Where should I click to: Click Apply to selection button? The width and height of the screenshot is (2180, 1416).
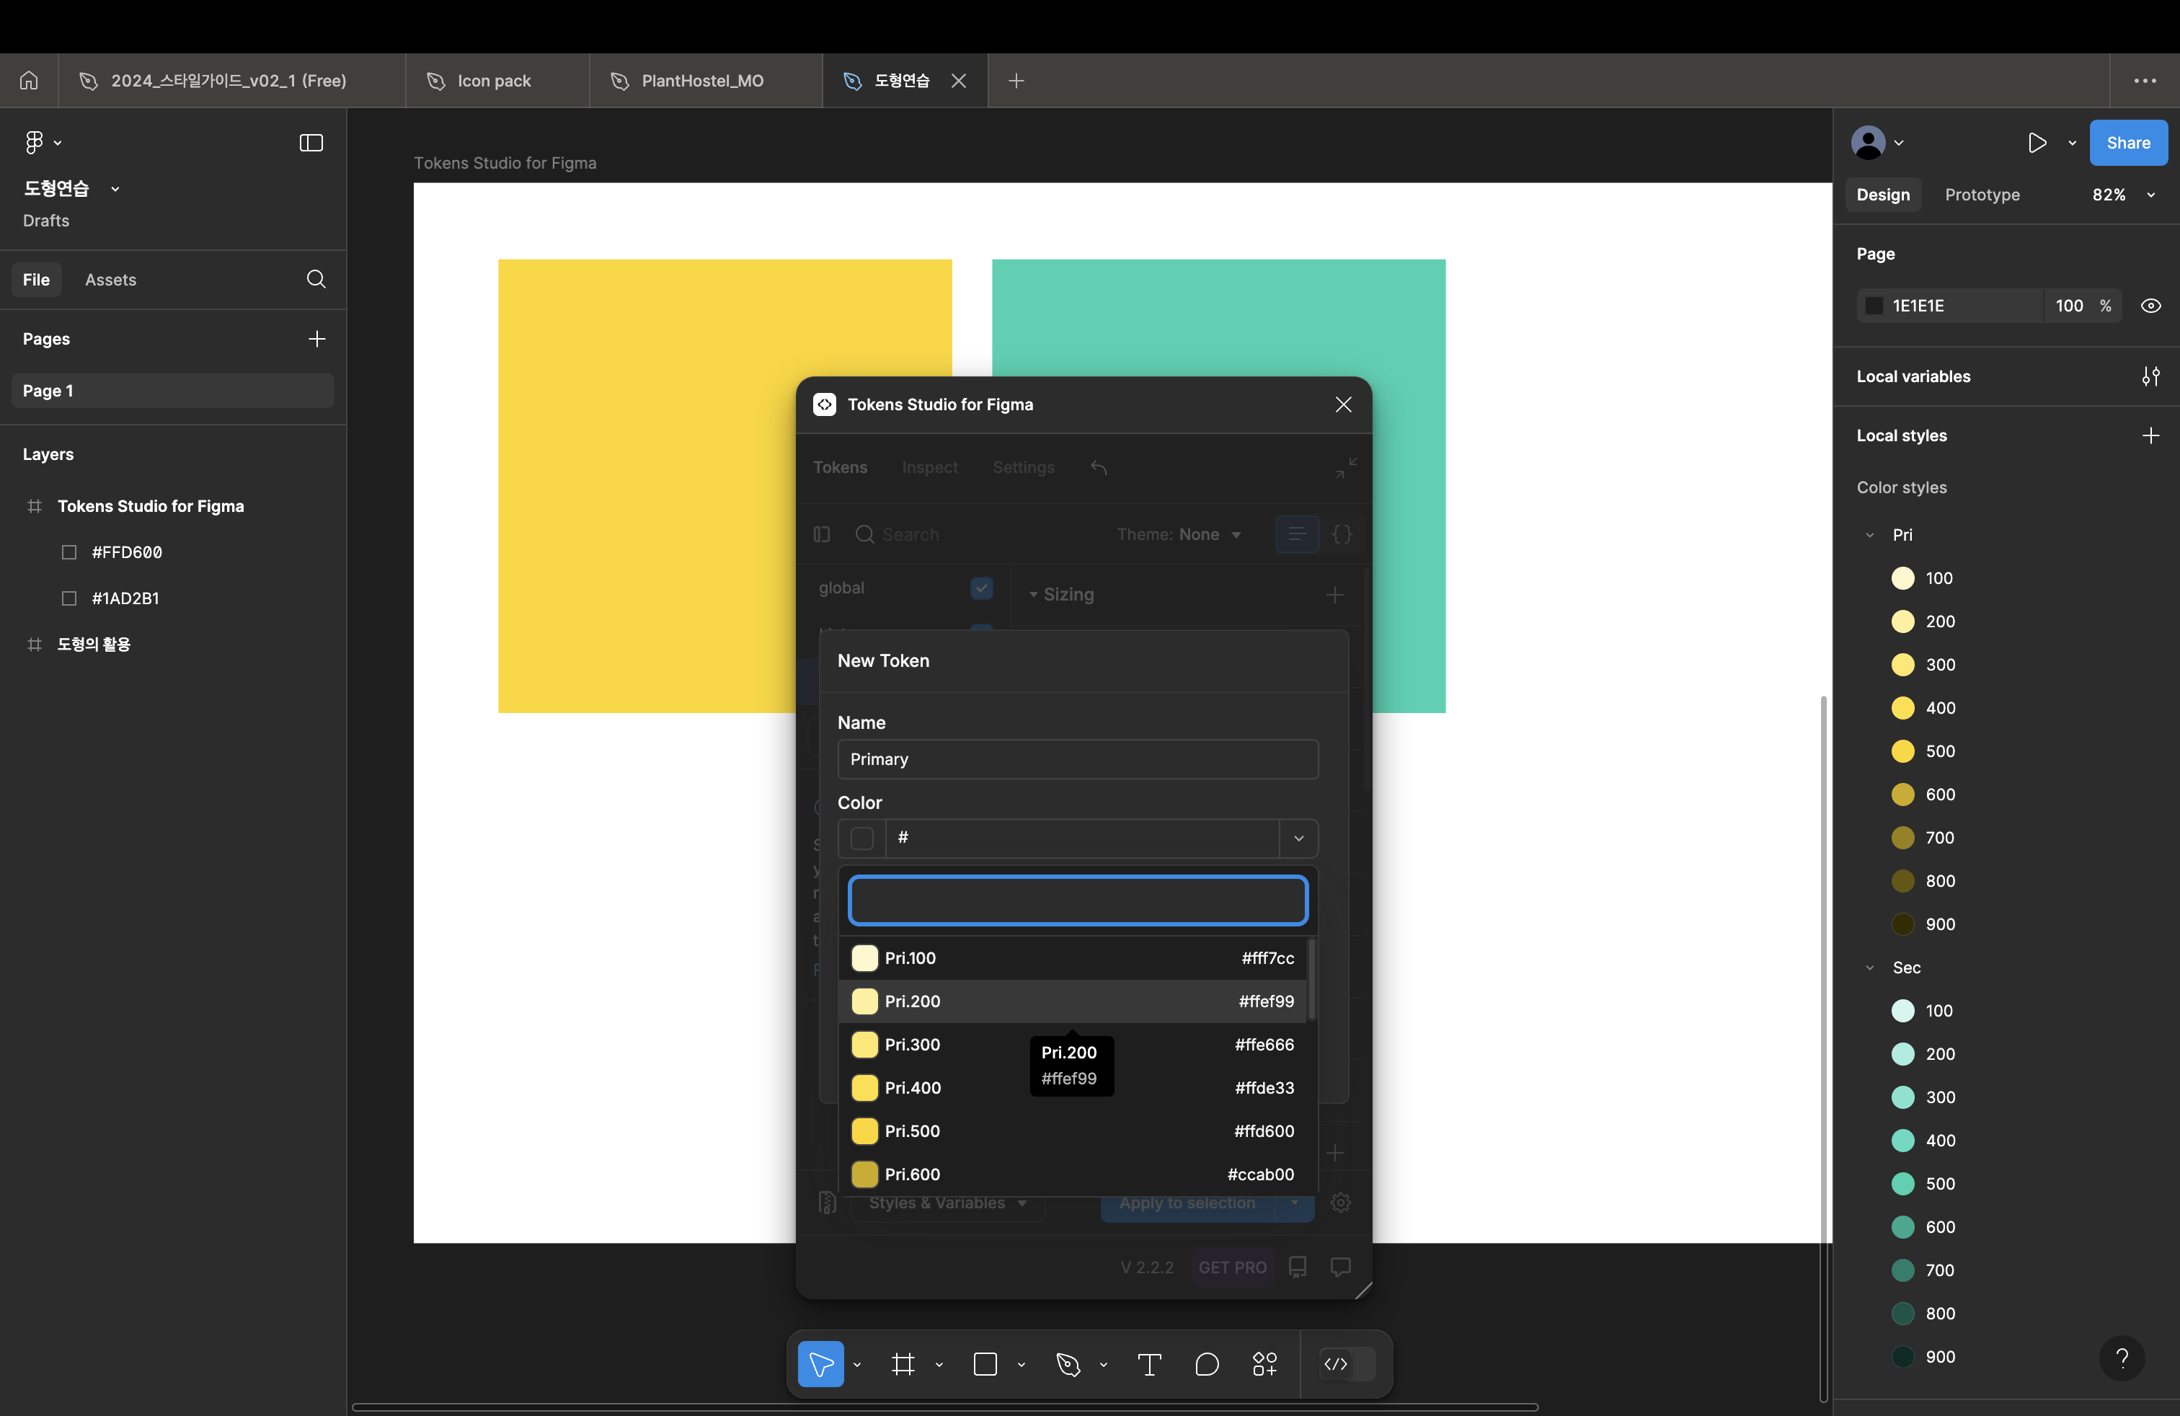(1187, 1203)
